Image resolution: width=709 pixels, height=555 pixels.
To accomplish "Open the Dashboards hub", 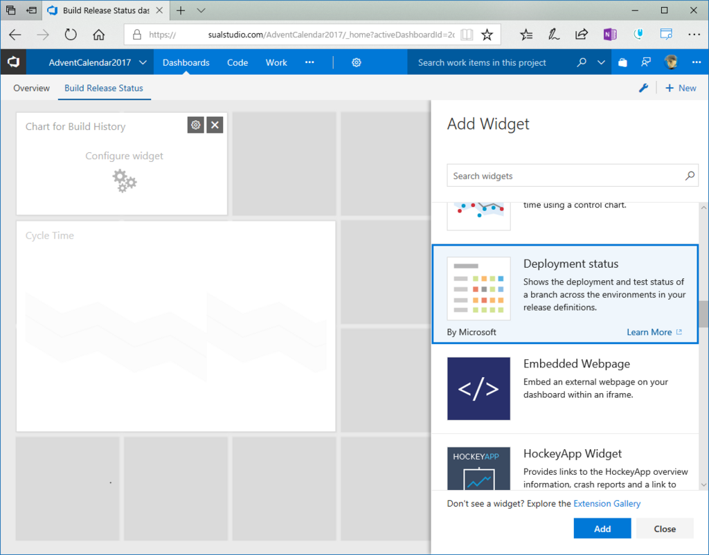I will pyautogui.click(x=186, y=62).
